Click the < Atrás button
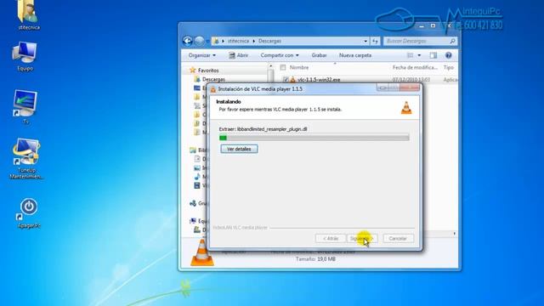Viewport: 544px width, 306px height. (x=331, y=238)
